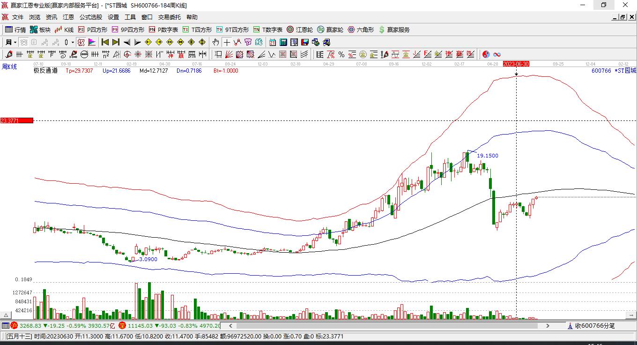Open the 江恩 menu
The width and height of the screenshot is (637, 345).
(x=68, y=17)
